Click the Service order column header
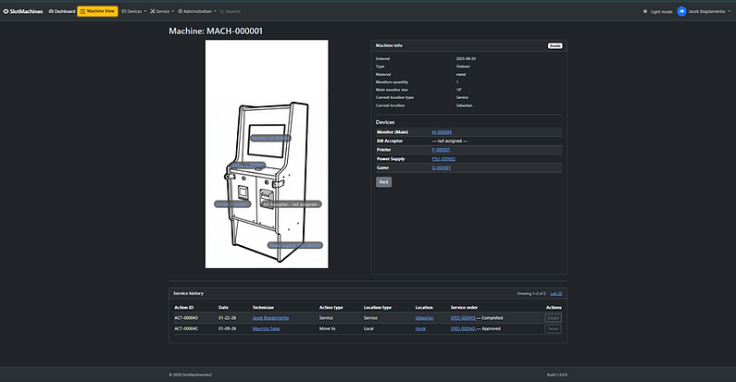Viewport: 736px width, 382px height. point(464,307)
